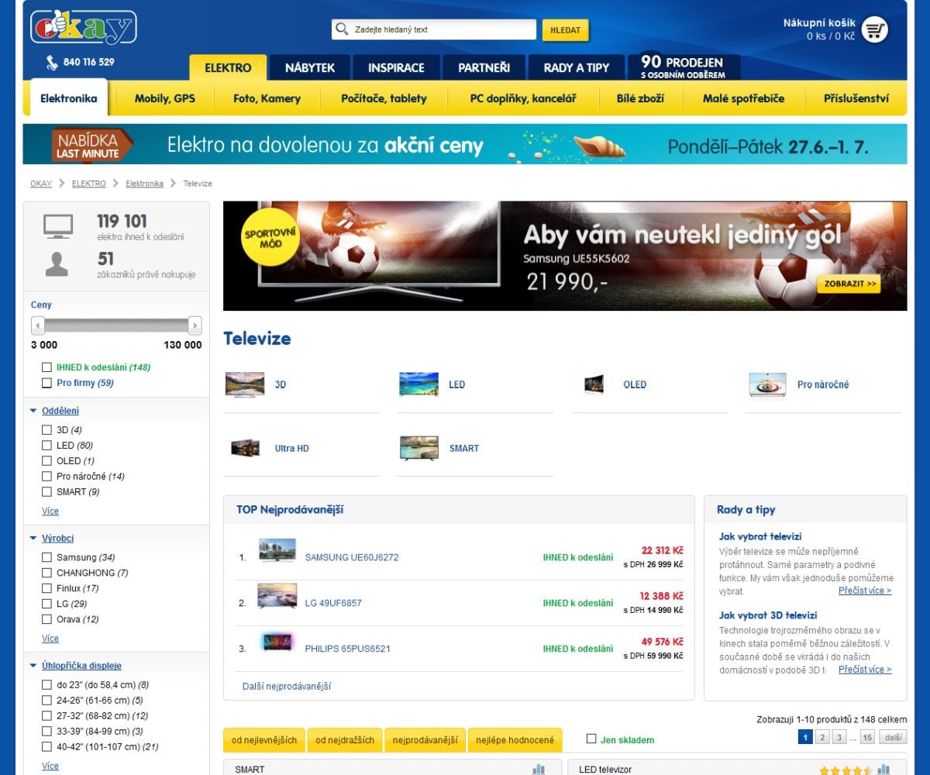930x775 pixels.
Task: Select the SMART TV category icon
Action: click(418, 448)
